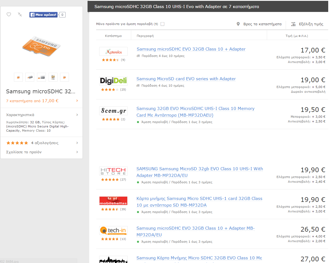Image resolution: width=331 pixels, height=263 pixels.
Task: Click HITECH Store 19,90 € price
Action: click(313, 170)
